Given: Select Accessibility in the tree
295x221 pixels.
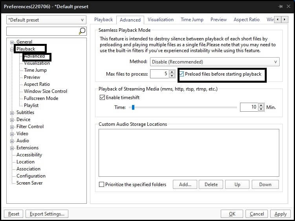Looking at the screenshot, I should (29, 155).
